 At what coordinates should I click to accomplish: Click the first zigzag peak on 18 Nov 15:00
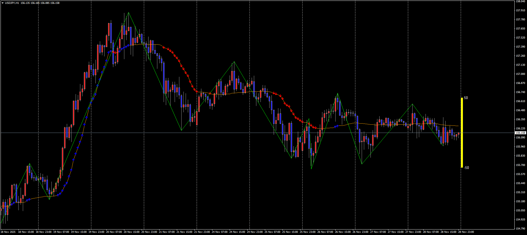pos(29,164)
